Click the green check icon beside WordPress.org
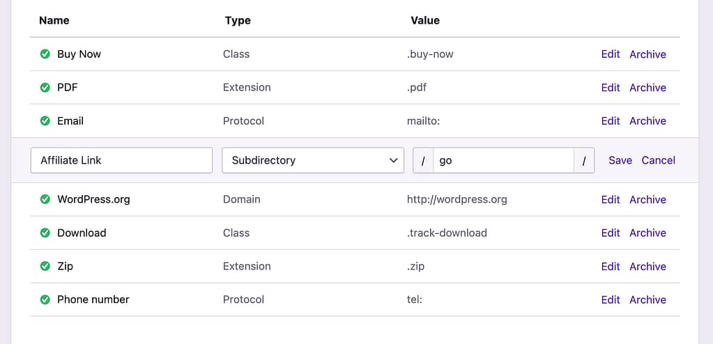 [x=45, y=200]
